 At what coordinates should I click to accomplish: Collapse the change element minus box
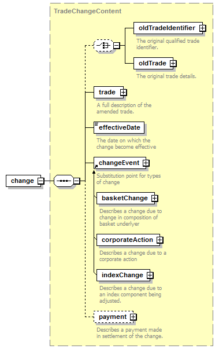[40, 181]
